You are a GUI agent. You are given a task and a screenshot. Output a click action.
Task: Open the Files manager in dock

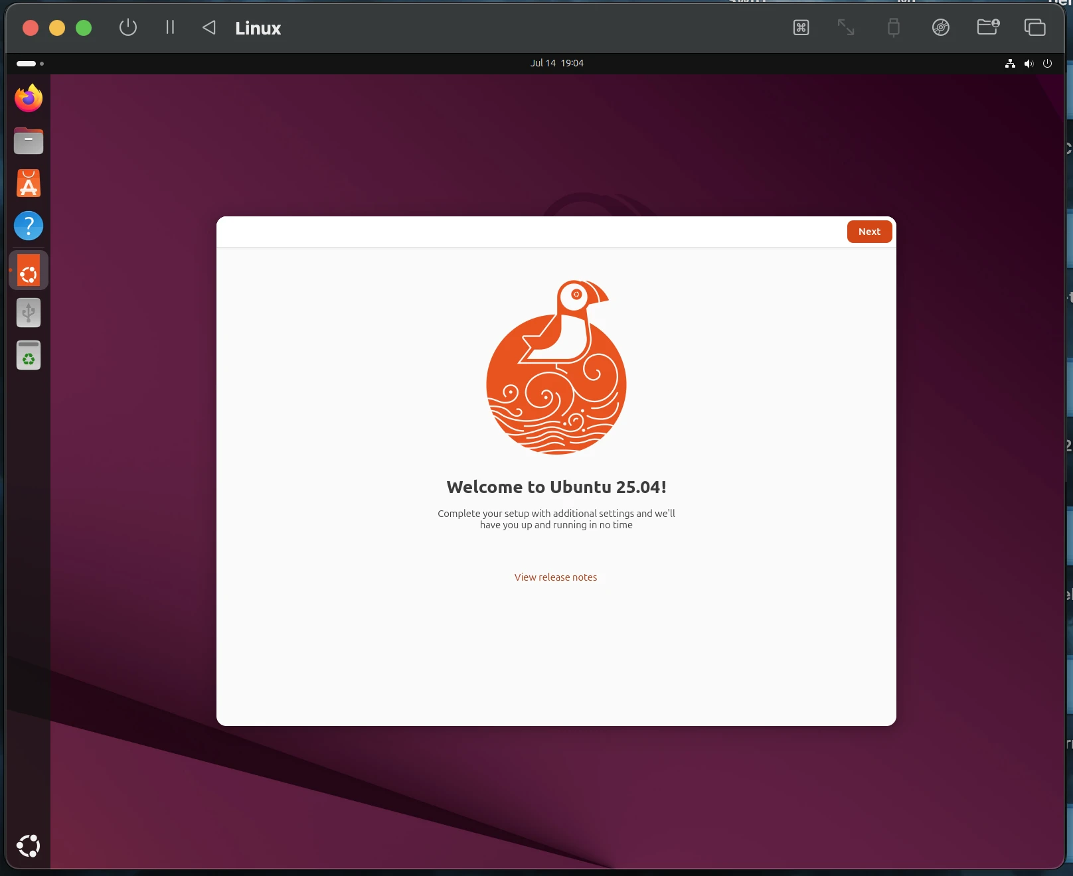click(29, 141)
